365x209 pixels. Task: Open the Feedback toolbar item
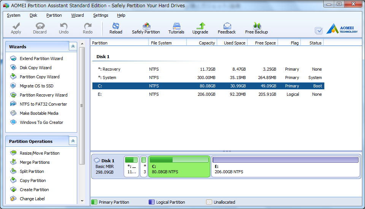tap(227, 28)
